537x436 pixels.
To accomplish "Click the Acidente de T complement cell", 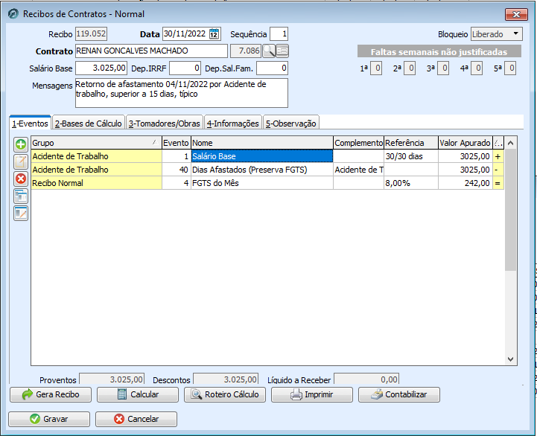I will (358, 170).
